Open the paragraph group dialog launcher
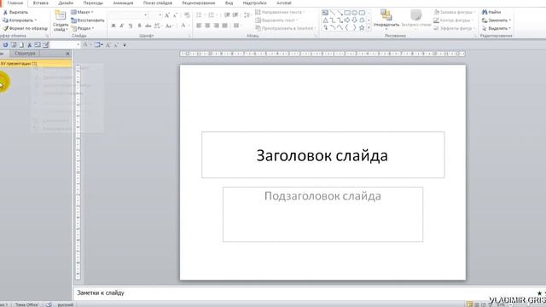Screen dimensions: 546x307 [316, 36]
